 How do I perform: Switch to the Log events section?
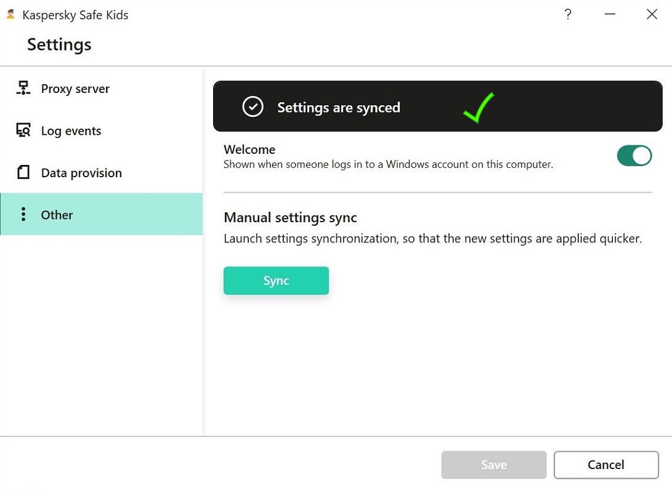point(71,130)
